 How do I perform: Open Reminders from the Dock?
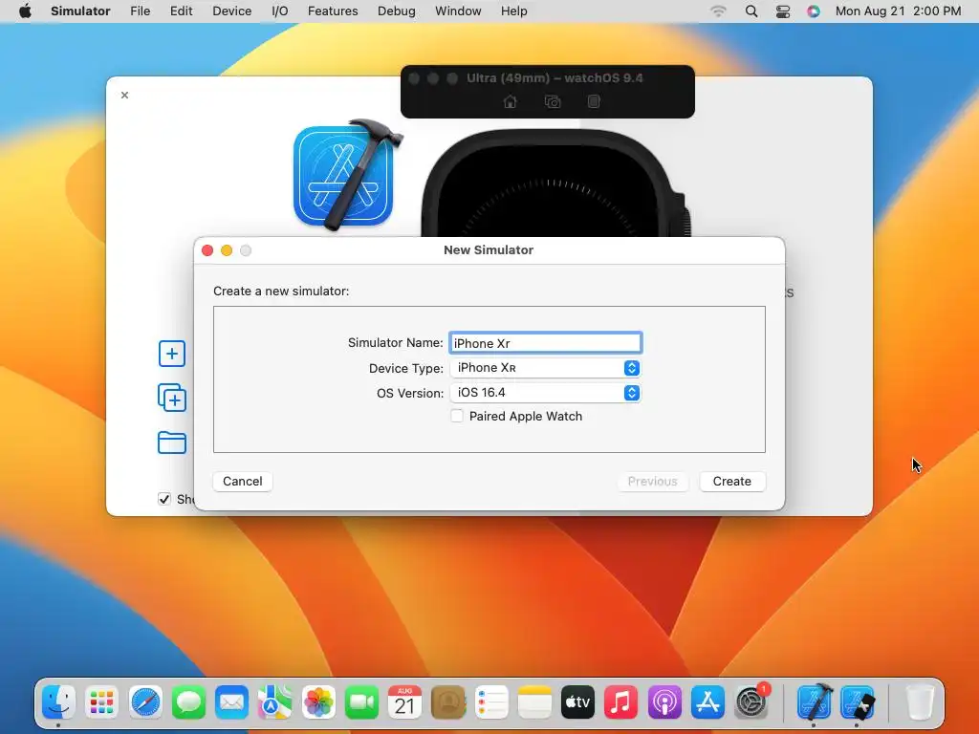[x=491, y=702]
